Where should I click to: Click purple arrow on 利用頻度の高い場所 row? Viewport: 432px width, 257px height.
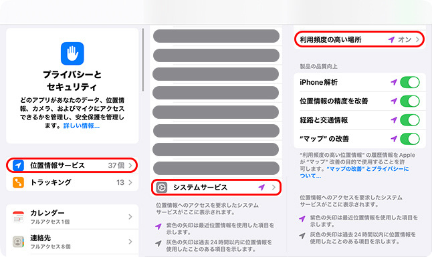(391, 39)
